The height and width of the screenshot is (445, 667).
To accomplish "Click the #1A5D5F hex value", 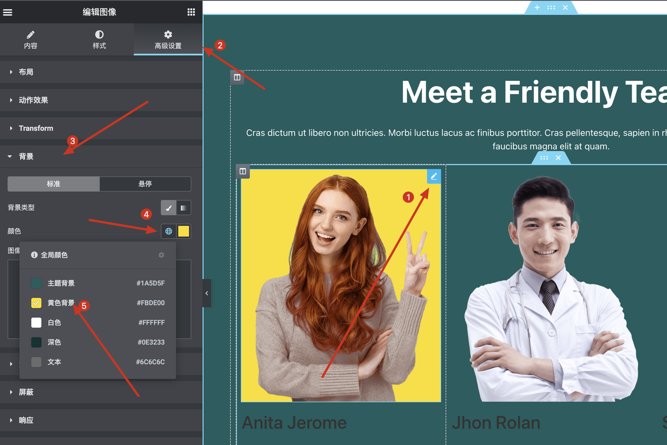I will coord(151,283).
